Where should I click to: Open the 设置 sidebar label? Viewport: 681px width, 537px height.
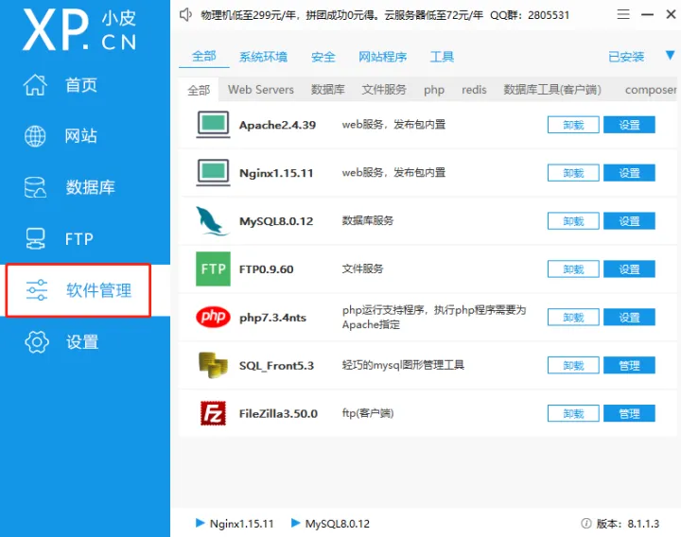click(x=82, y=342)
